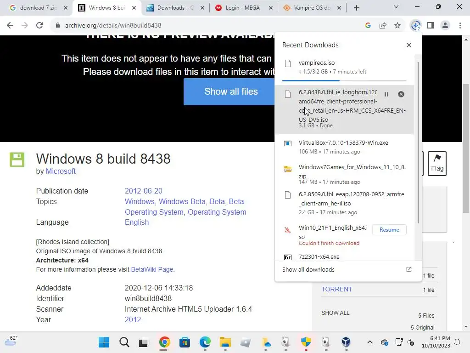The image size is (470, 353).
Task: Switch to Vampire OS download tab
Action: pyautogui.click(x=312, y=8)
